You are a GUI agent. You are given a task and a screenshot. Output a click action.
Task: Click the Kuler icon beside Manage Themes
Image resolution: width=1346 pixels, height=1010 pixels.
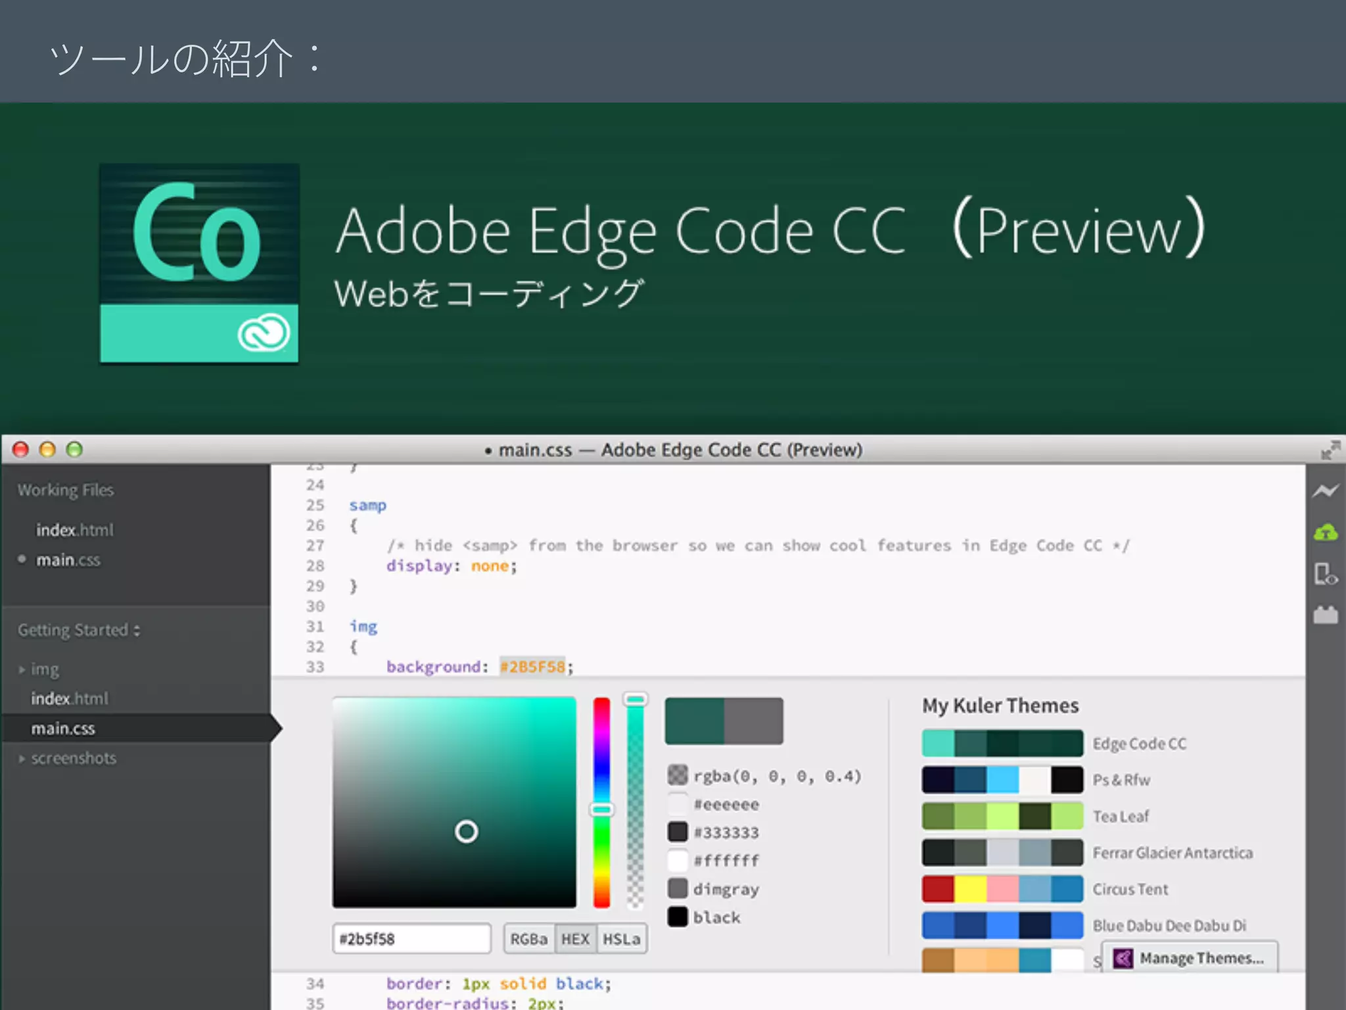(x=1123, y=958)
